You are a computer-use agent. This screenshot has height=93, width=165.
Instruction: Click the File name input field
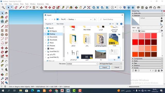[x=82, y=64]
